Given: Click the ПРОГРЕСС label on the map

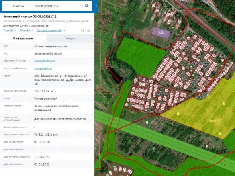Looking at the screenshot, I should [201, 63].
